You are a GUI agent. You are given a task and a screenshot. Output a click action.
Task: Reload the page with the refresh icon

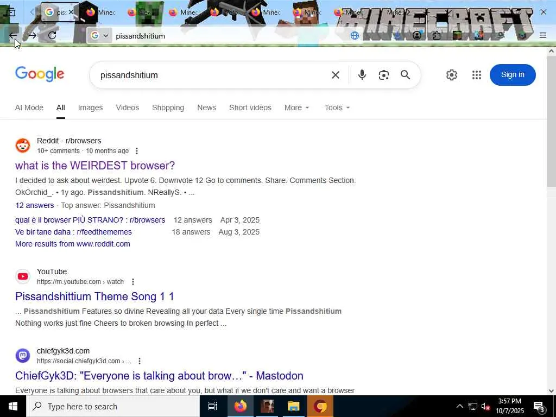(x=52, y=35)
